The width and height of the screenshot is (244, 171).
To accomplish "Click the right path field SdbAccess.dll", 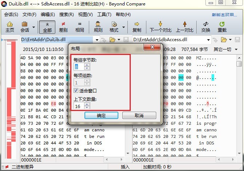I will 170,40.
